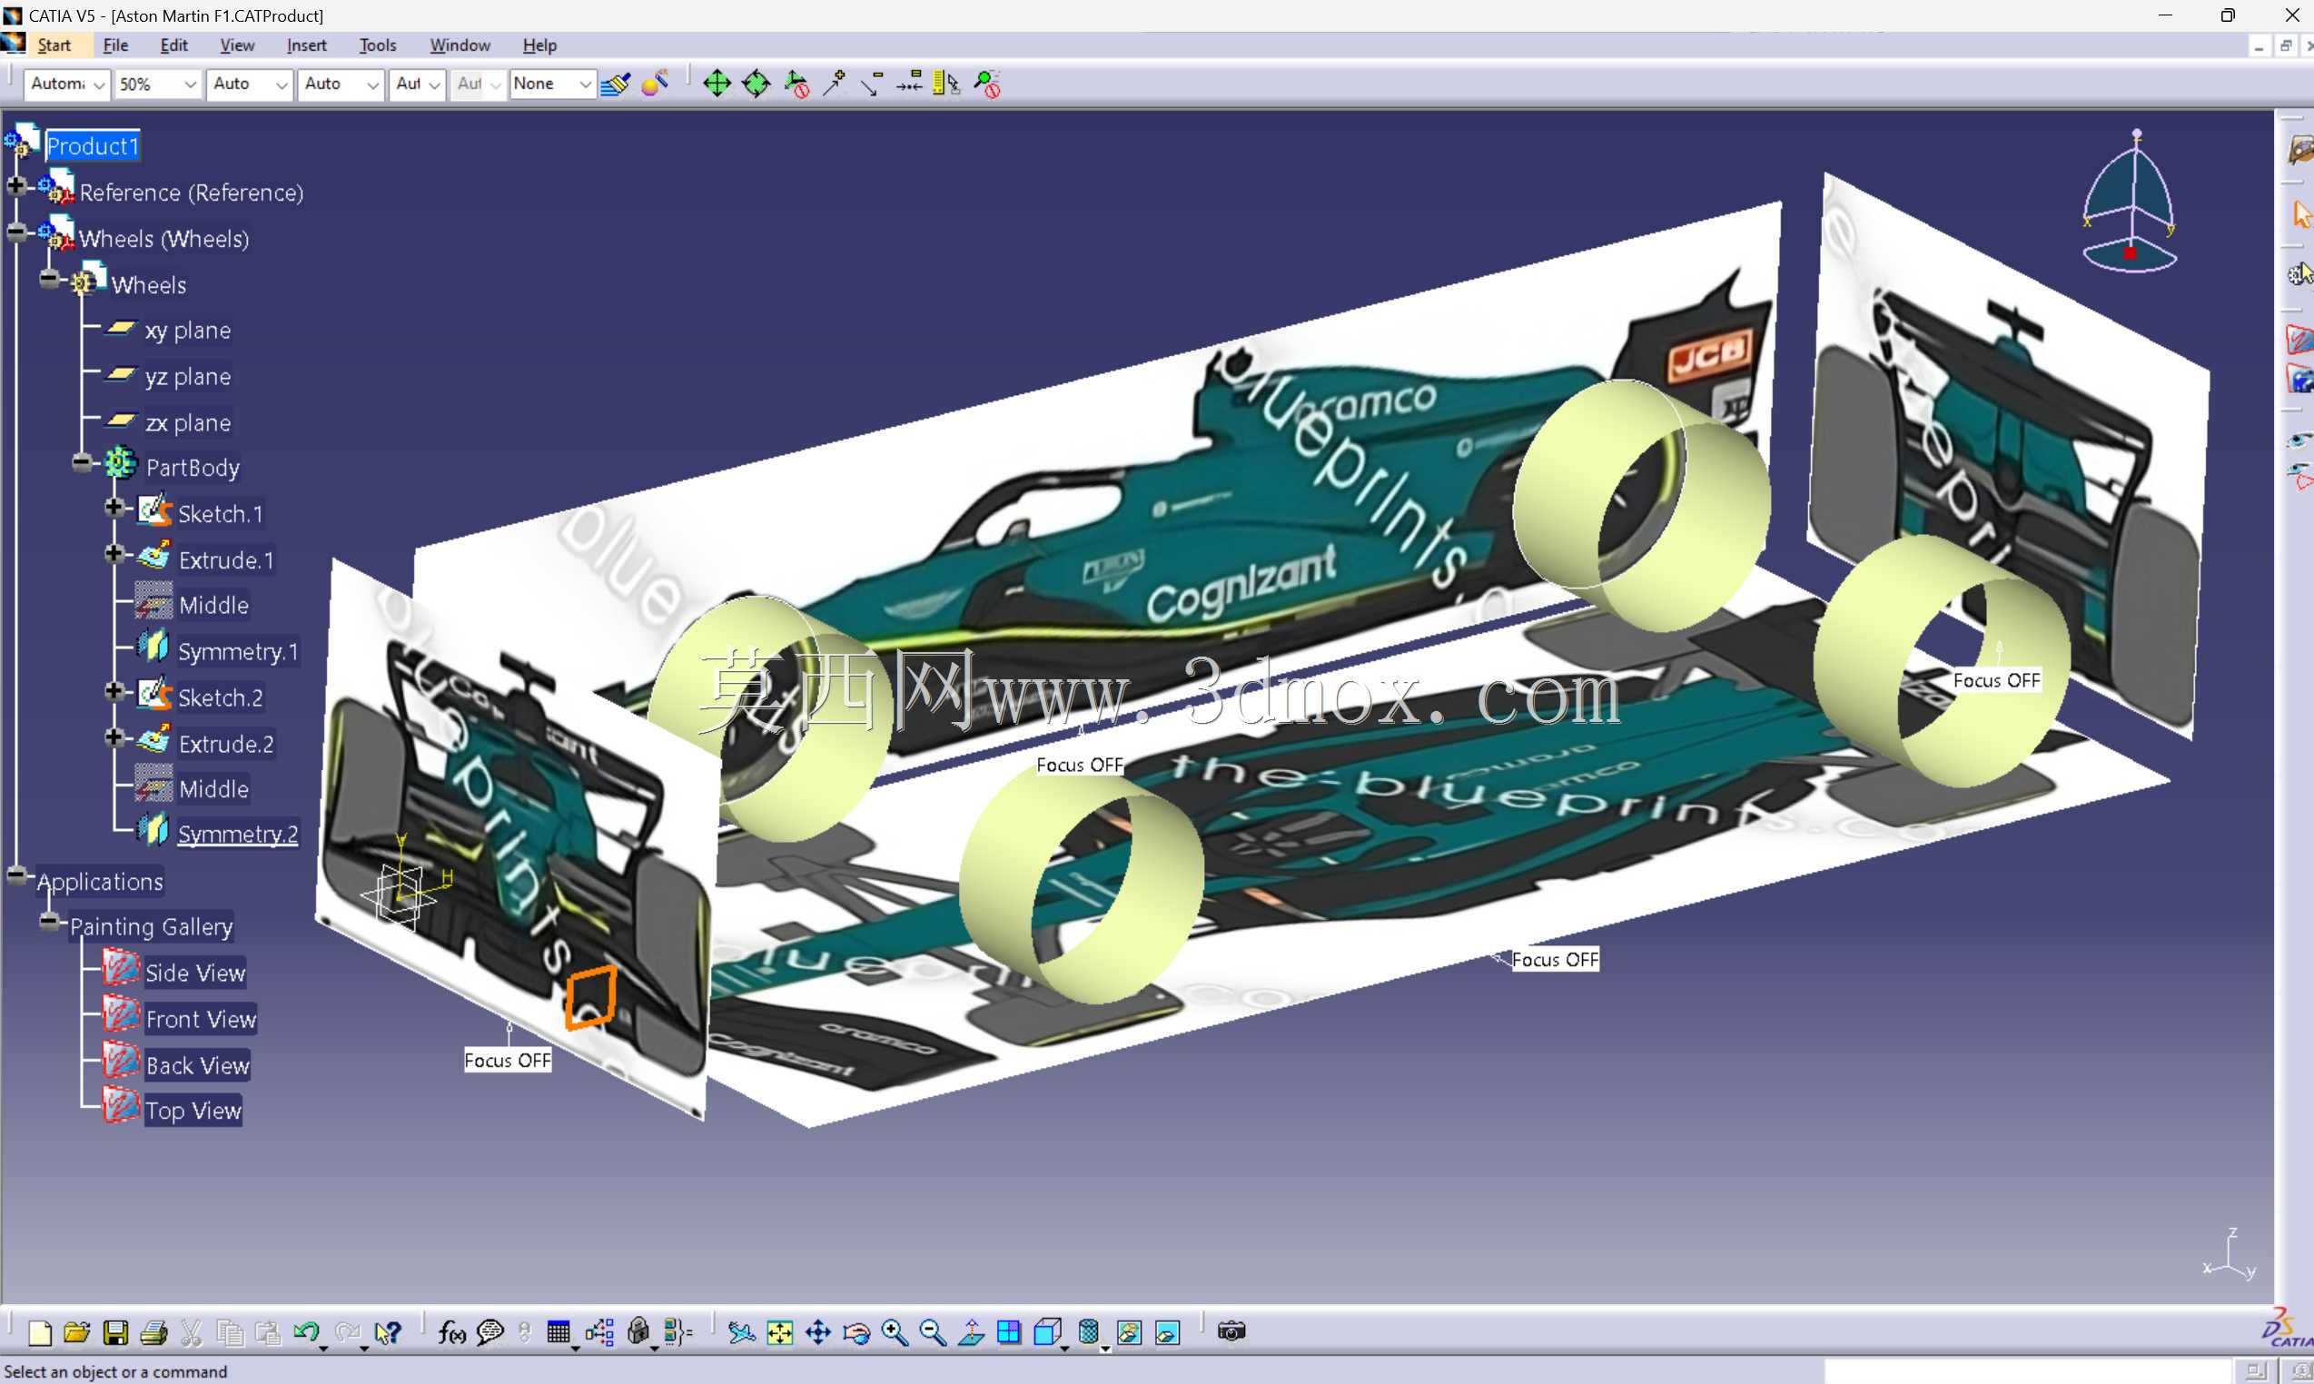This screenshot has height=1384, width=2314.
Task: Expand the Sketch.2 tree node
Action: (x=114, y=691)
